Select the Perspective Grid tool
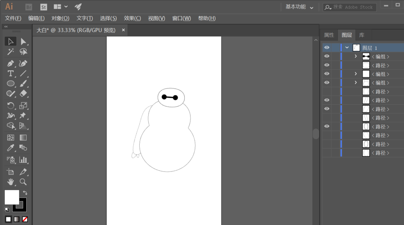This screenshot has height=225, width=404. tap(23, 126)
